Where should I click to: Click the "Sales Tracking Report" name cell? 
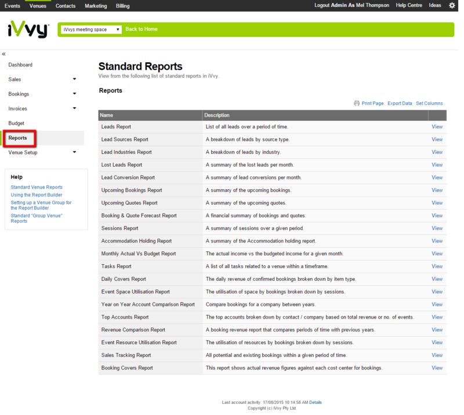click(x=150, y=355)
